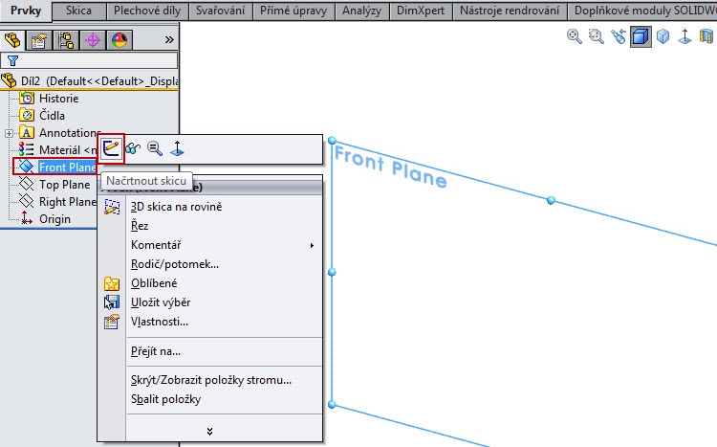Select Díl2 root node in tree
717x447 pixels.
(89, 81)
